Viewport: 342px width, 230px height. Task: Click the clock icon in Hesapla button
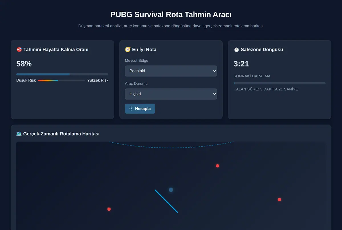(x=131, y=109)
